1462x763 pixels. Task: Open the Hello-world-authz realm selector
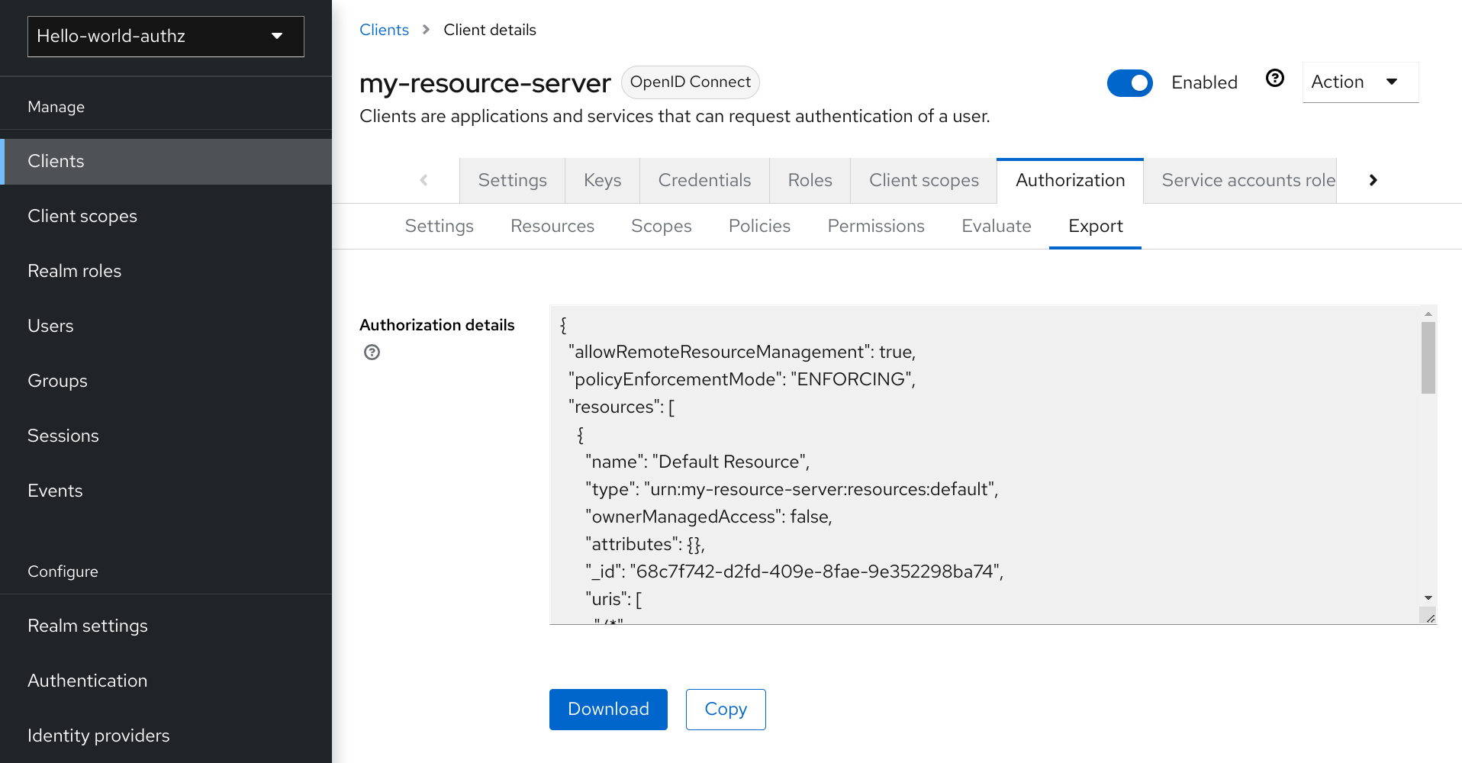[x=165, y=36]
